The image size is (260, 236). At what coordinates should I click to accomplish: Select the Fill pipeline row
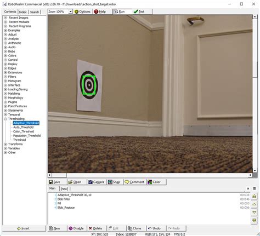[149, 203]
